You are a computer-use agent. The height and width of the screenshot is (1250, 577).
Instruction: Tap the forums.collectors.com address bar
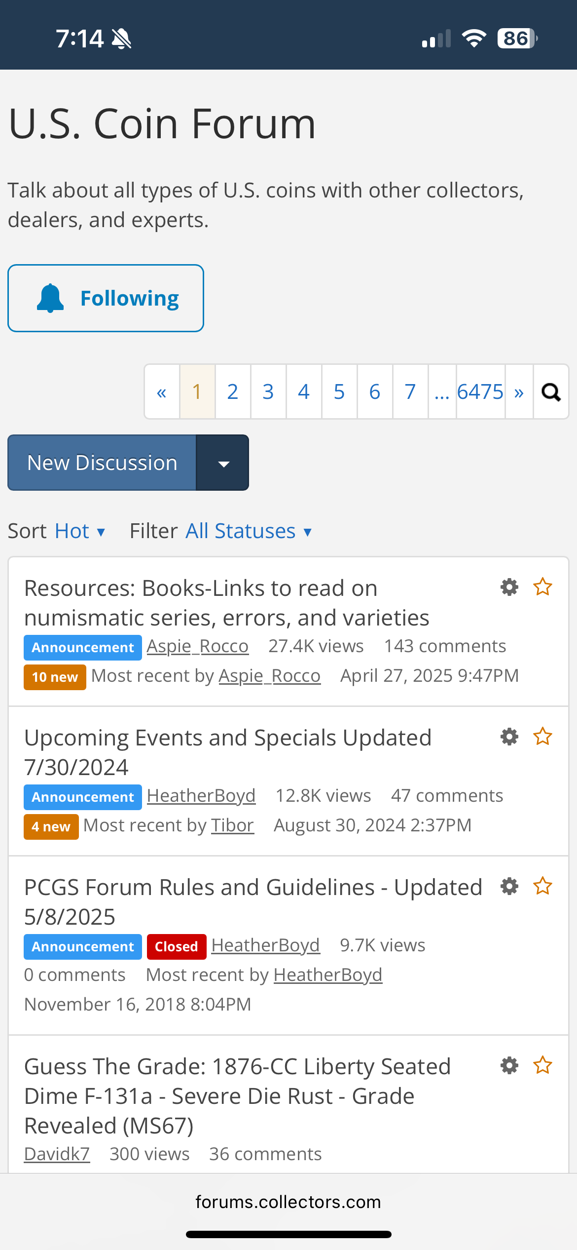point(288,1202)
